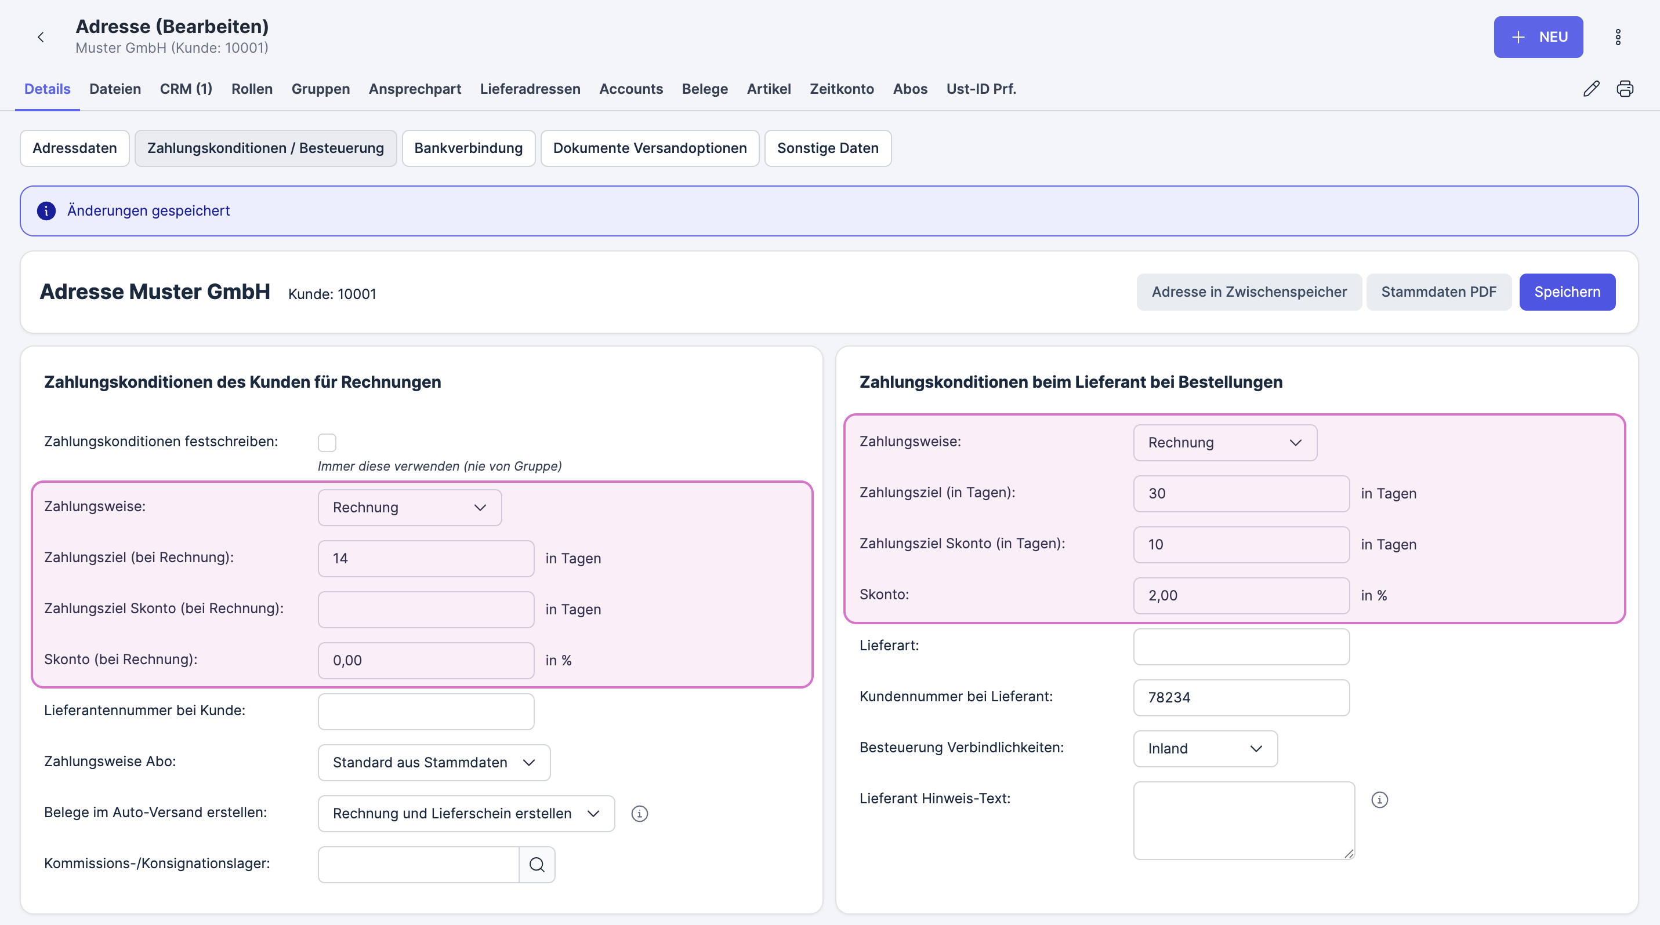
Task: Expand Zahlungsweise Abo dropdown
Action: click(x=434, y=763)
